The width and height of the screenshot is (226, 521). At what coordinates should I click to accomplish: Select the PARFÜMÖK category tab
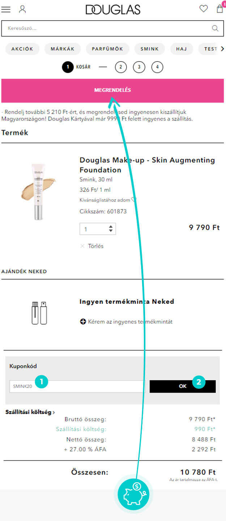coord(107,49)
